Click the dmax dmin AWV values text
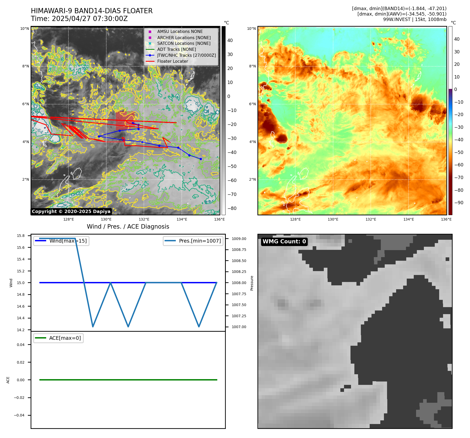Screen dimensions: 470x438 [x=402, y=14]
